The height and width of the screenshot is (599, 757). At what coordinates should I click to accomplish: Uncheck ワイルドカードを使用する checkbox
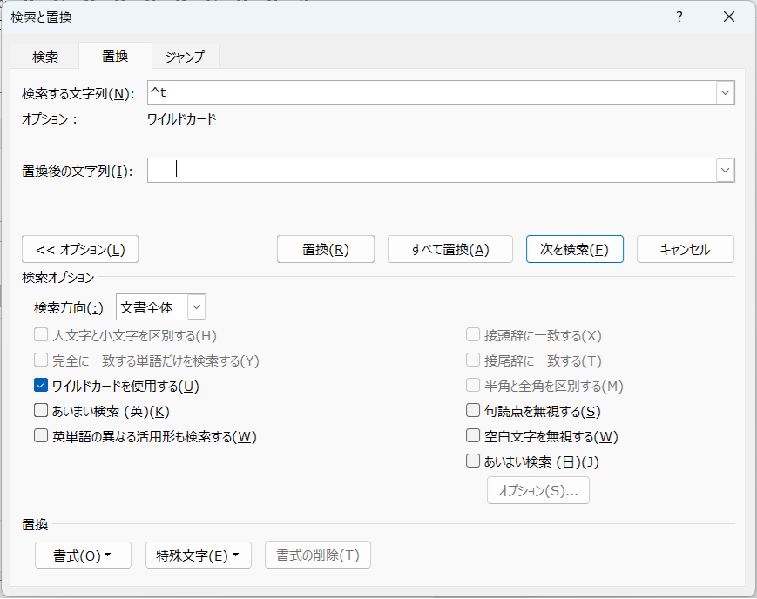(x=41, y=386)
